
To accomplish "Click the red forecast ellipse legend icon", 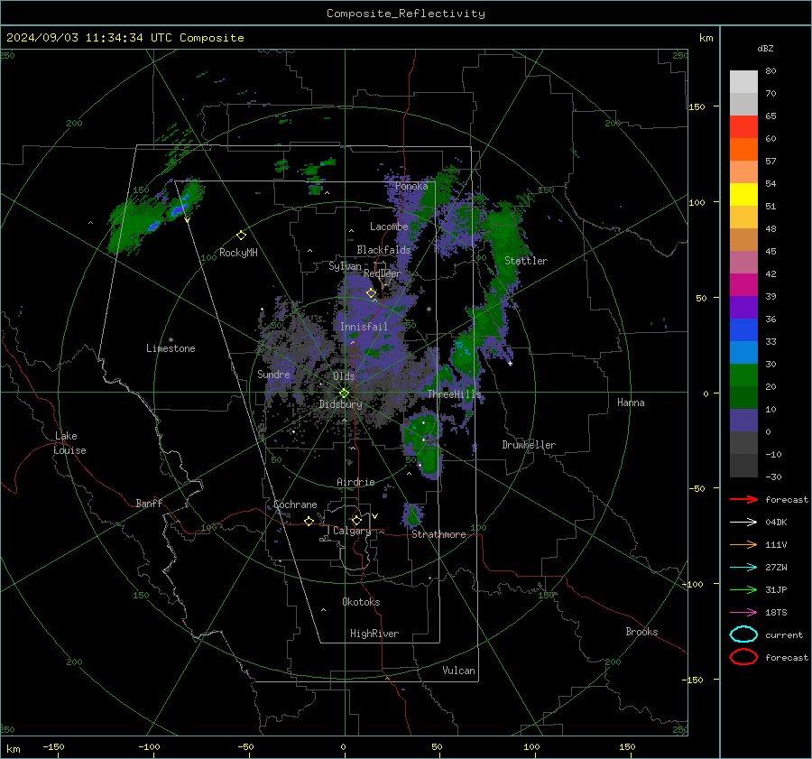I will (743, 657).
